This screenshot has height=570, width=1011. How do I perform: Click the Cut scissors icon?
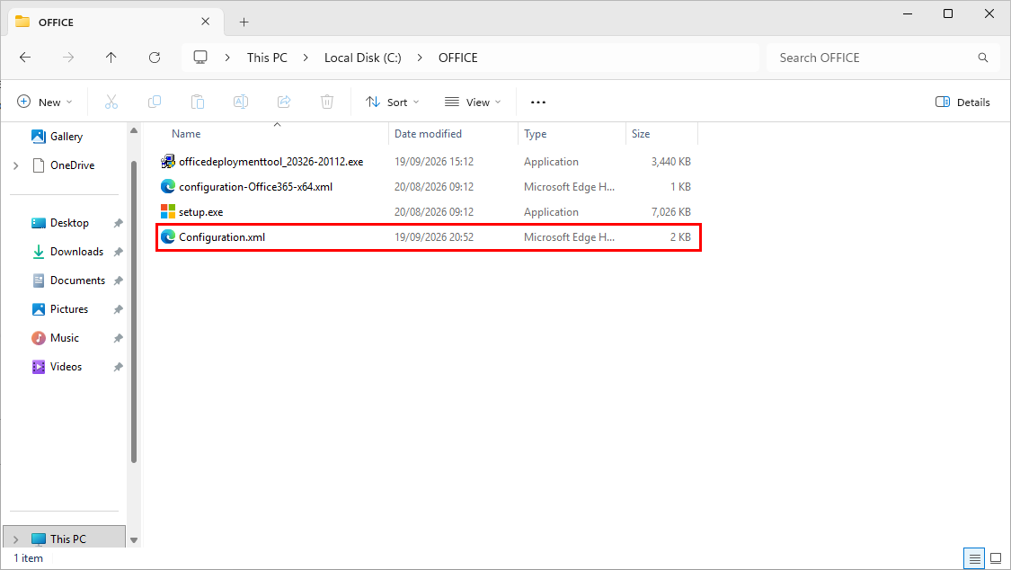[111, 102]
